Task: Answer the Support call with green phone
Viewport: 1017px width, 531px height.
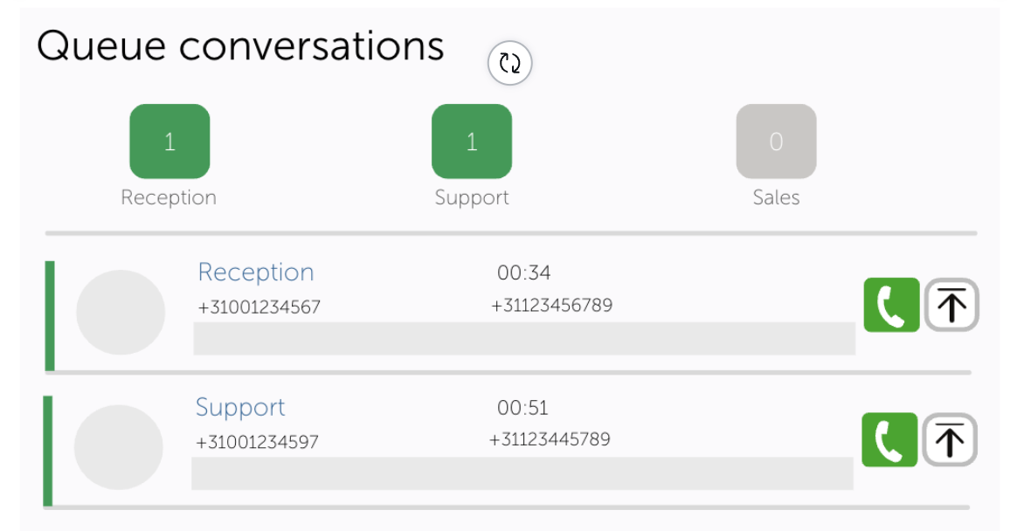Action: click(889, 439)
